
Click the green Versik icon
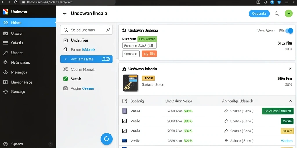pyautogui.click(x=65, y=79)
